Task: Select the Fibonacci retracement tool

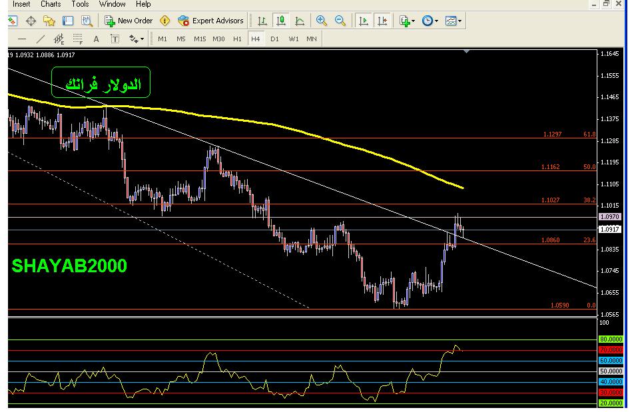Action: [x=78, y=39]
